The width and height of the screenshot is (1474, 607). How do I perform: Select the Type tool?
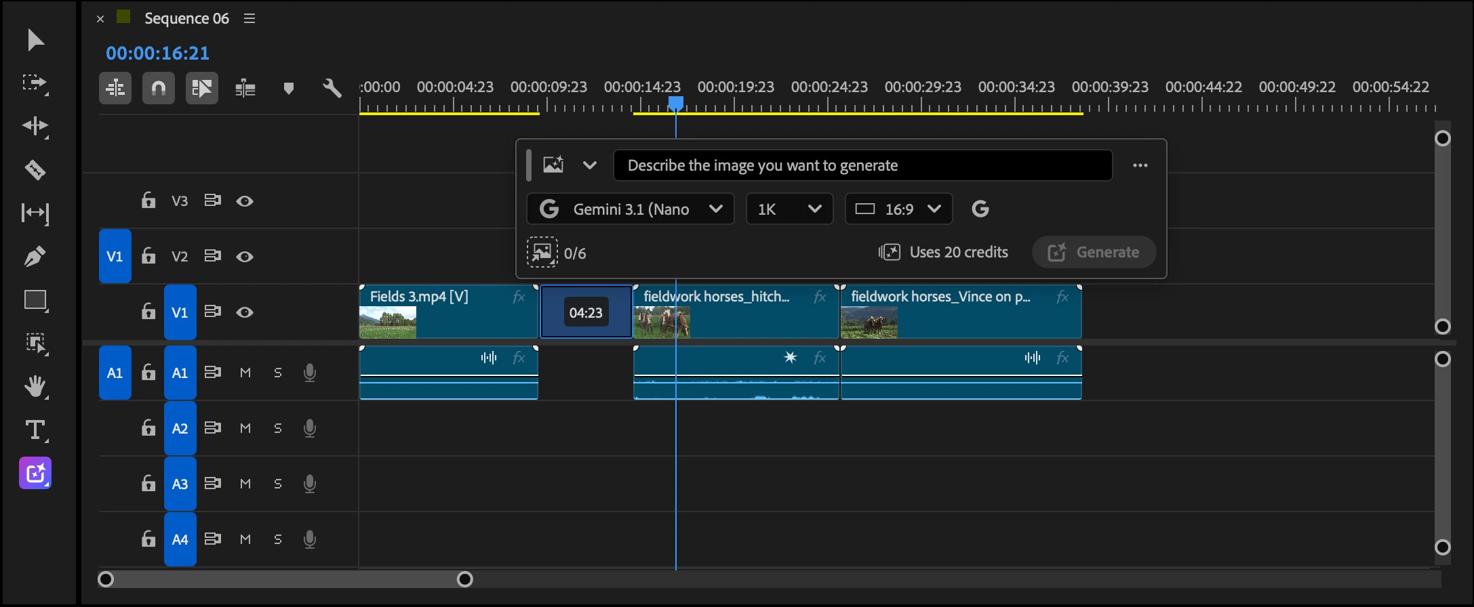coord(35,430)
